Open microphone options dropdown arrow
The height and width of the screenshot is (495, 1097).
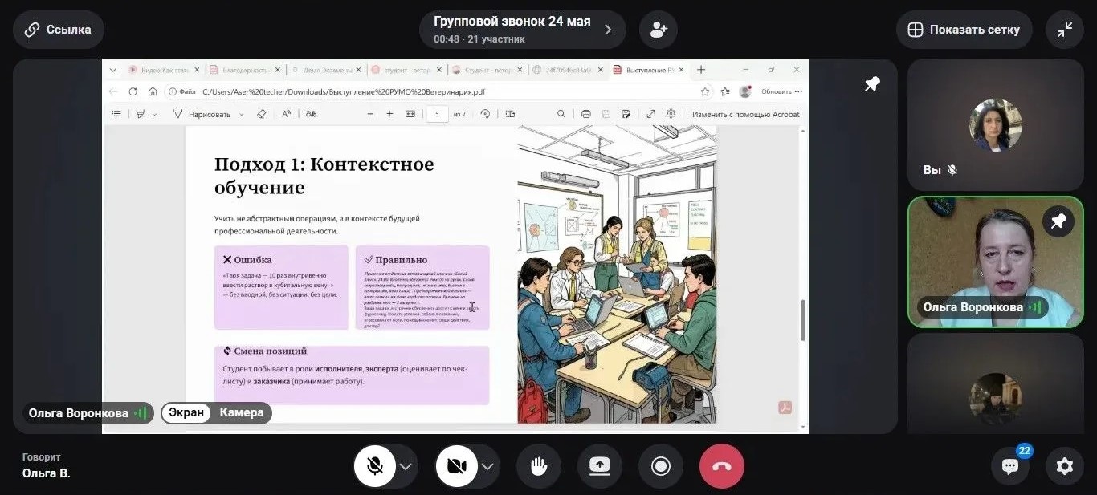(x=406, y=467)
